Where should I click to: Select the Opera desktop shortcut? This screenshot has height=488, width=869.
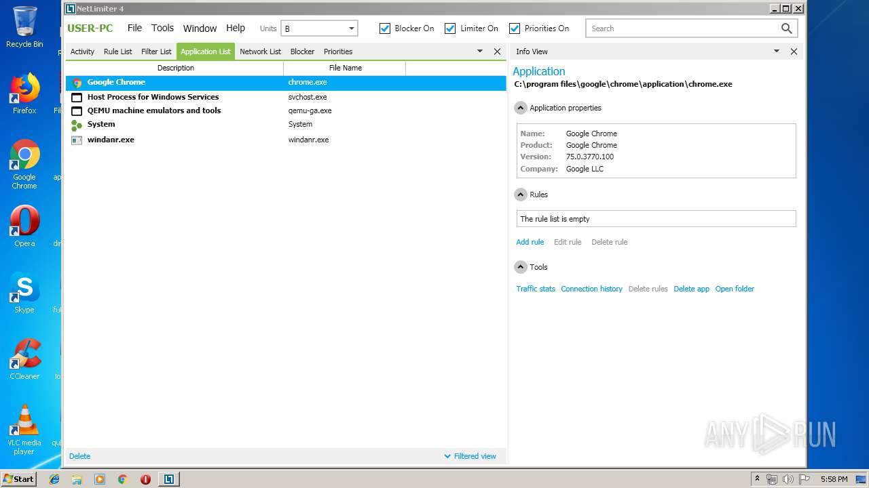[24, 226]
